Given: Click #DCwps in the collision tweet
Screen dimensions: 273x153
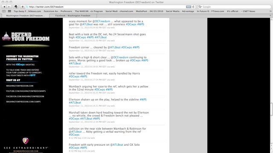Looking at the screenshot, I should point(74,135).
